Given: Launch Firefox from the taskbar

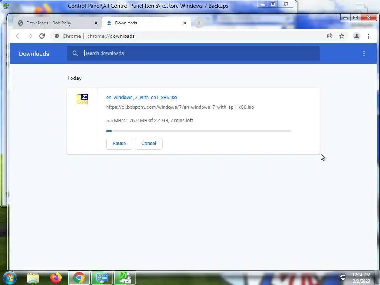Looking at the screenshot, I should [x=56, y=278].
